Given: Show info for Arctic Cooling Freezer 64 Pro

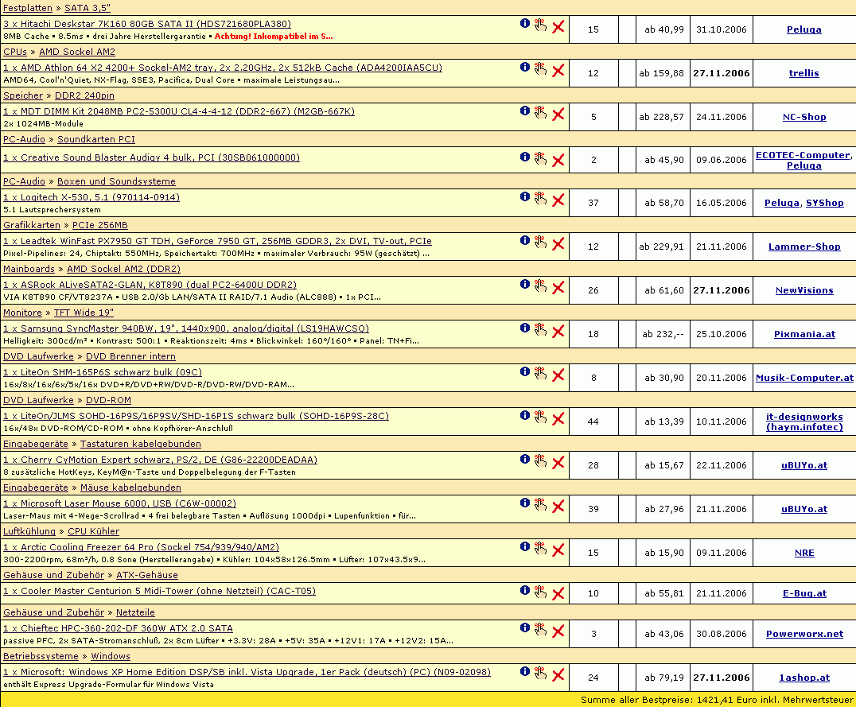Looking at the screenshot, I should (524, 546).
